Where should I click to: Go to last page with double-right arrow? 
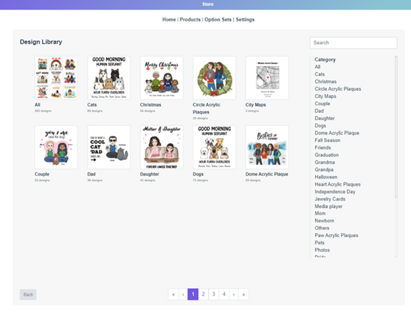243,294
